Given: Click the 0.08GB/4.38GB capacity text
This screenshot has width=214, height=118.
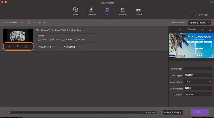Looking at the screenshot, I should 150,112.
